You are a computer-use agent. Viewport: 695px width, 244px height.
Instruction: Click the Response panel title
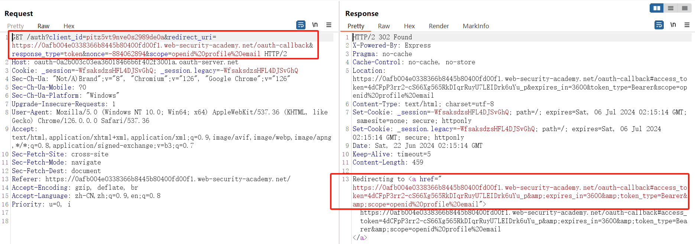(x=362, y=14)
